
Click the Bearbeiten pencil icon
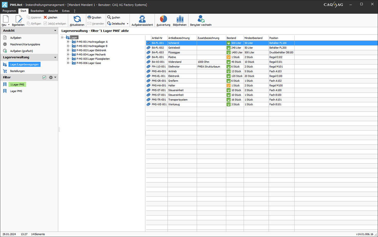19,19
